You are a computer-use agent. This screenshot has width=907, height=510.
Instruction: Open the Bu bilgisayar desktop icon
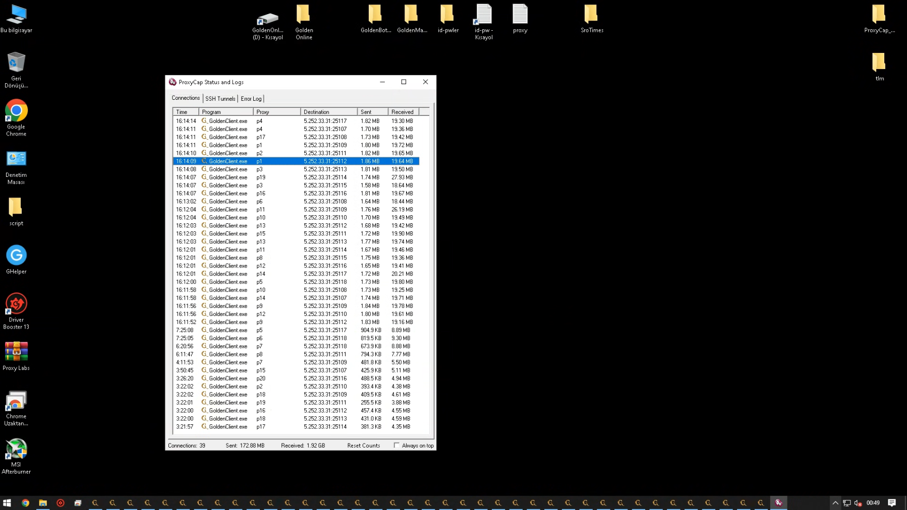click(16, 19)
